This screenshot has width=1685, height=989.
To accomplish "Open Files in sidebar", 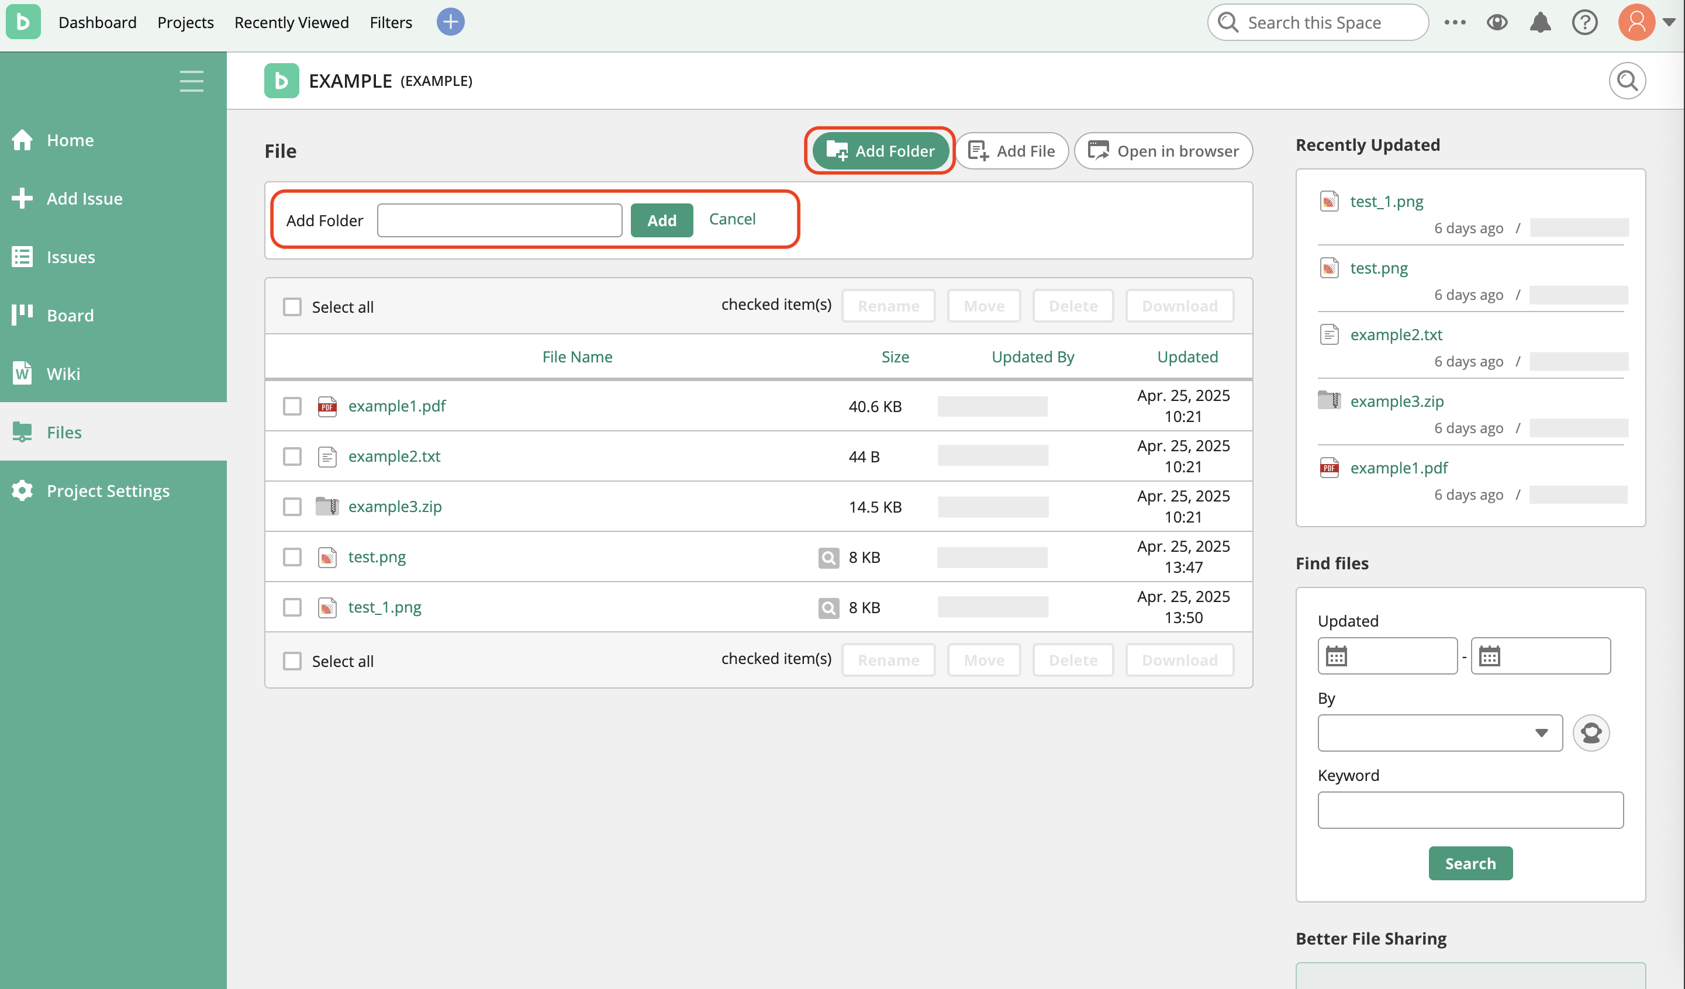I will (113, 432).
